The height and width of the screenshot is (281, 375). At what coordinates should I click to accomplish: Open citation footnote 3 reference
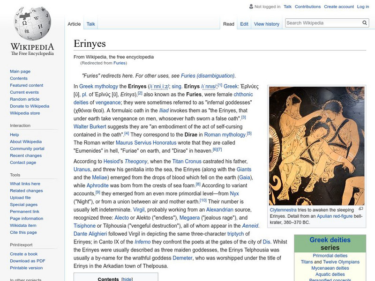[243, 117]
